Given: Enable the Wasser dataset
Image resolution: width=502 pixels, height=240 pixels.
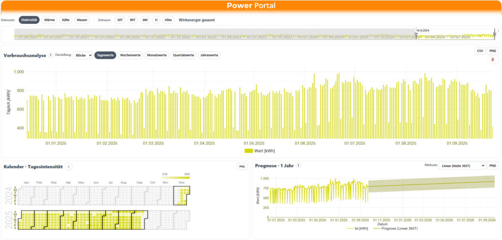Looking at the screenshot, I should pos(82,20).
